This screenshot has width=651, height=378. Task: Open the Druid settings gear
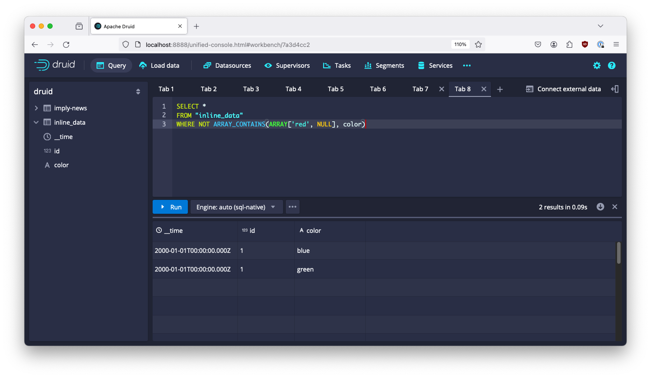click(597, 65)
